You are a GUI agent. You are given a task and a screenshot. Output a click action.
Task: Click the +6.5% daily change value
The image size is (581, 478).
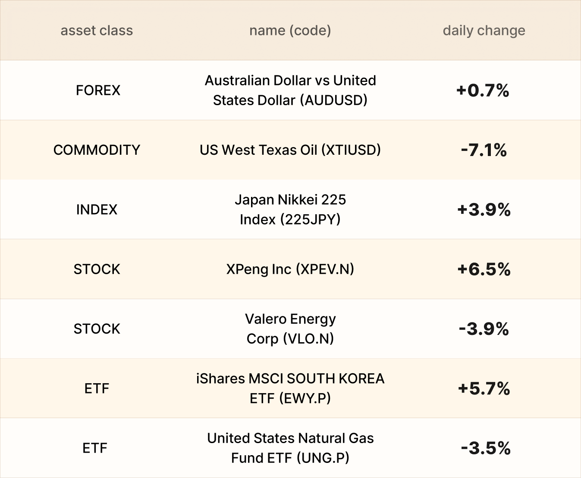tap(484, 269)
